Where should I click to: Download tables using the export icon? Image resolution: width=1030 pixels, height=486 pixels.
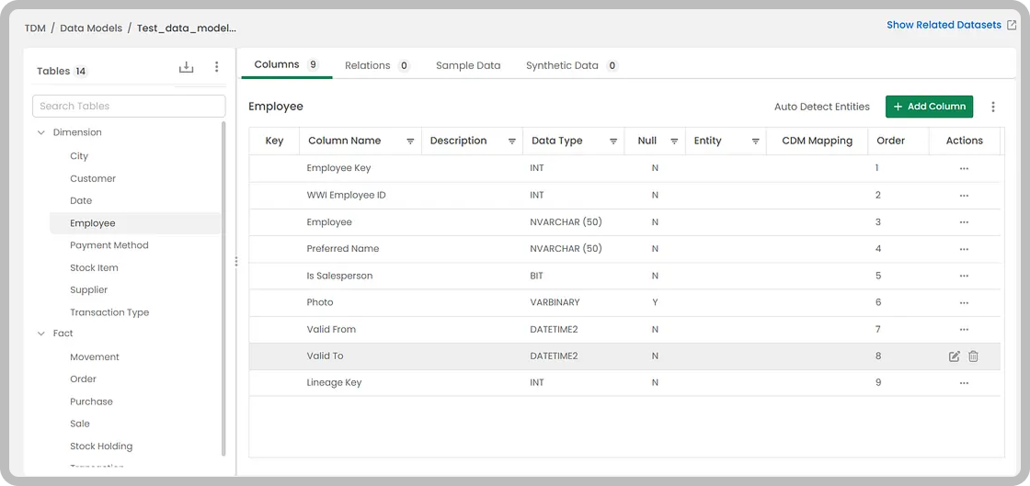tap(187, 67)
